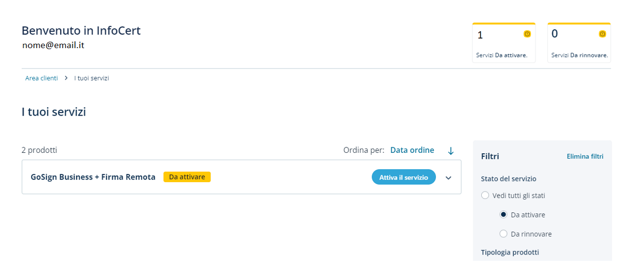Image resolution: width=637 pixels, height=261 pixels.
Task: Open the Data ordine sort dropdown
Action: pyautogui.click(x=412, y=150)
